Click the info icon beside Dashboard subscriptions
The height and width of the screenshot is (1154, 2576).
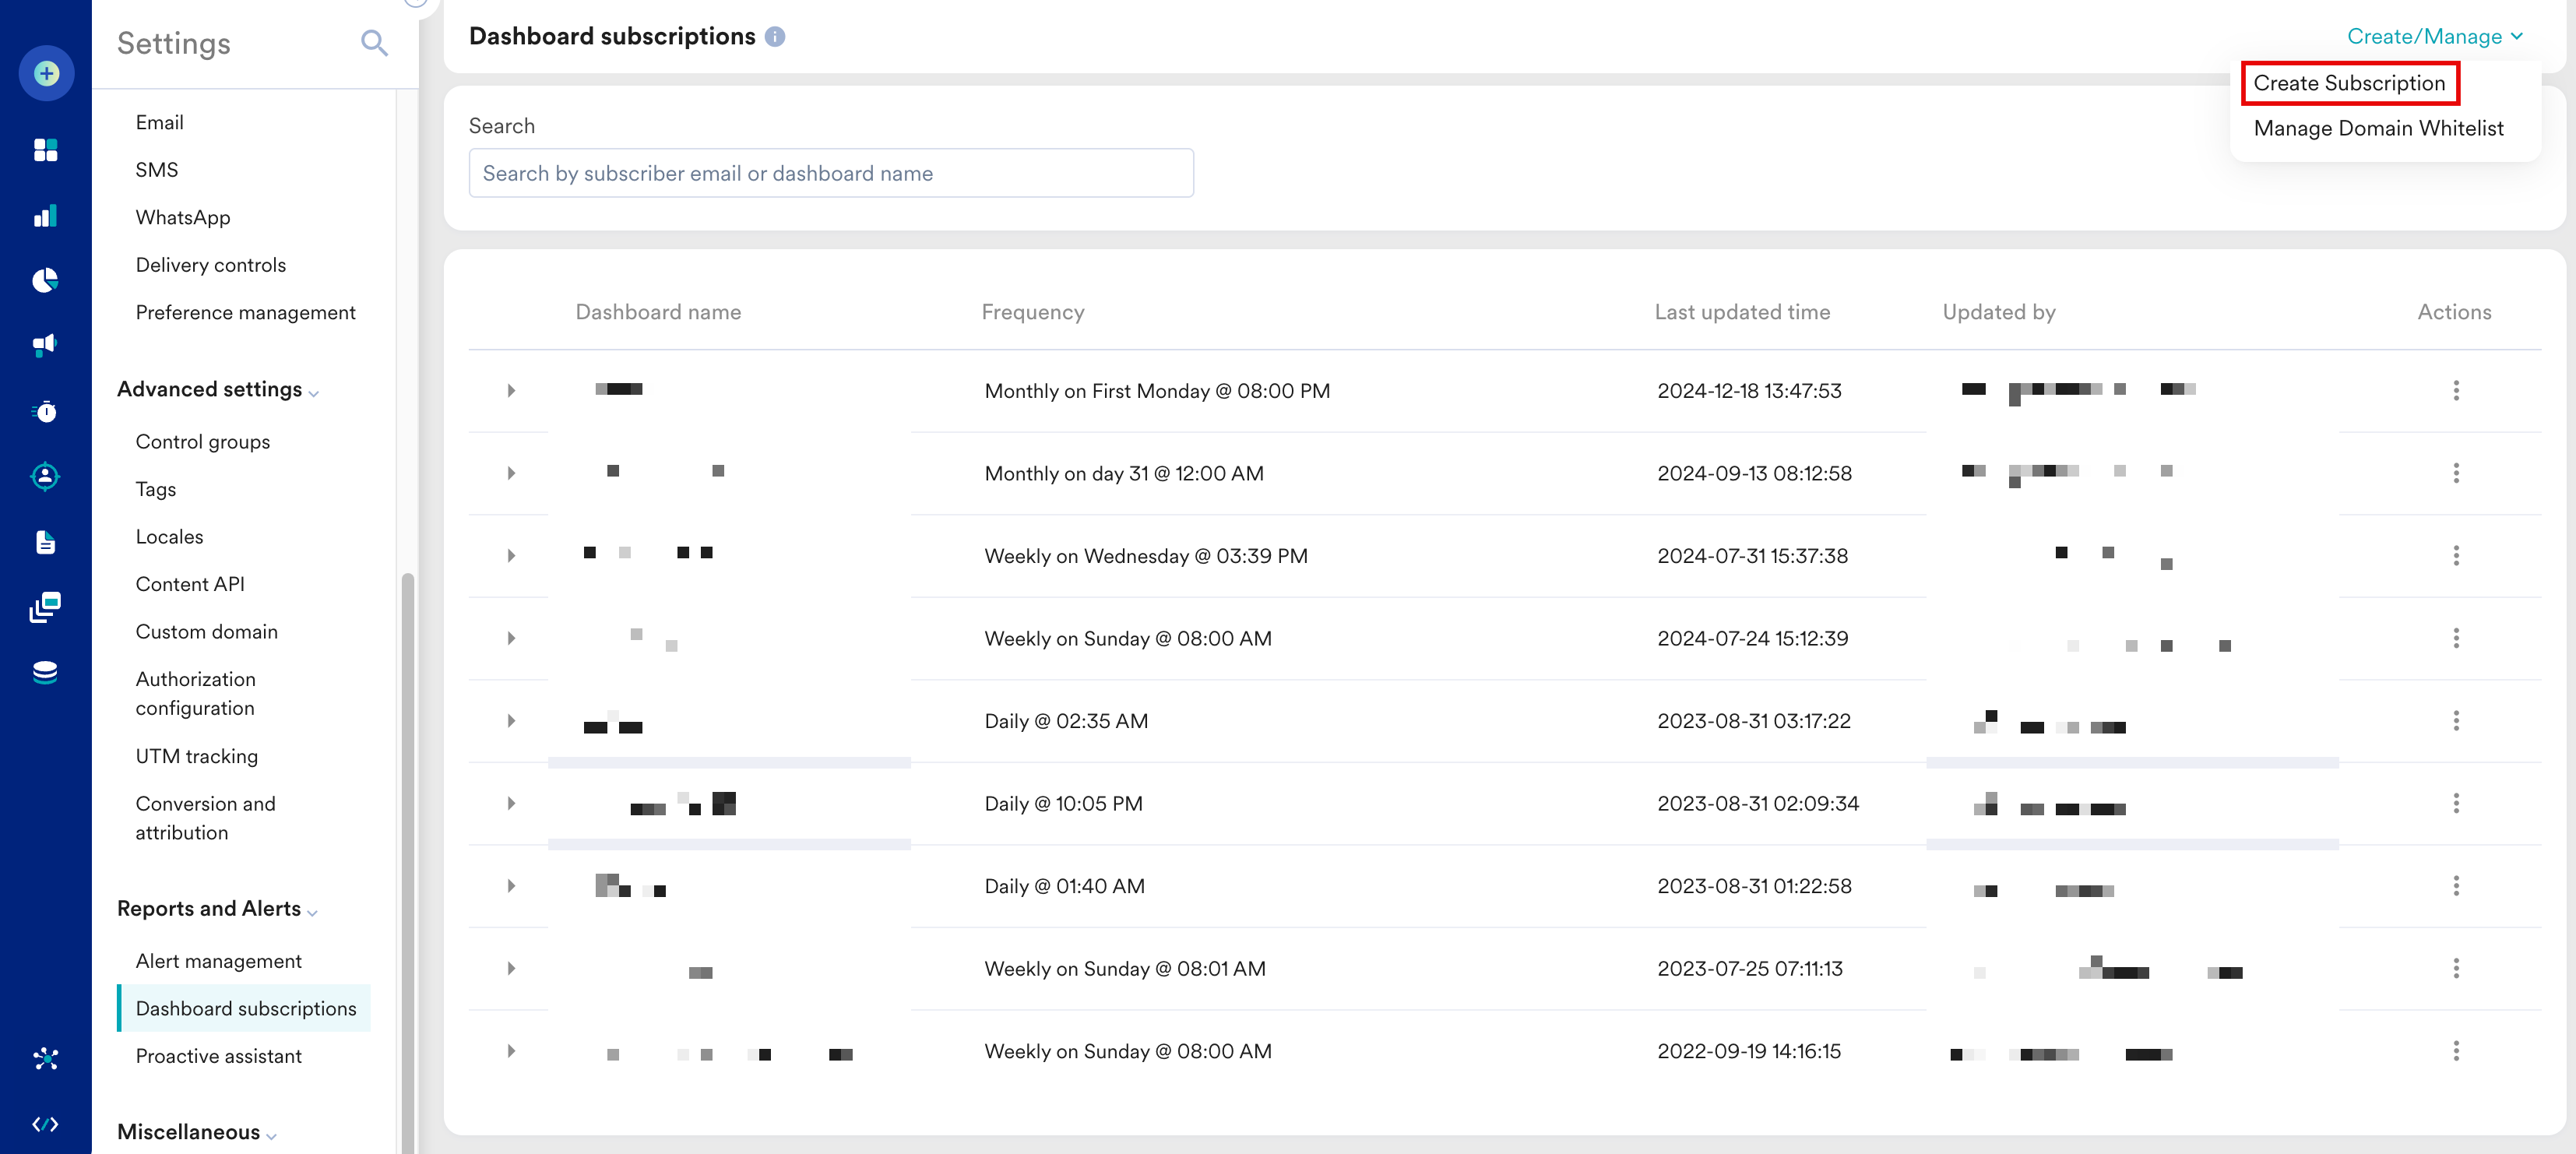coord(775,37)
